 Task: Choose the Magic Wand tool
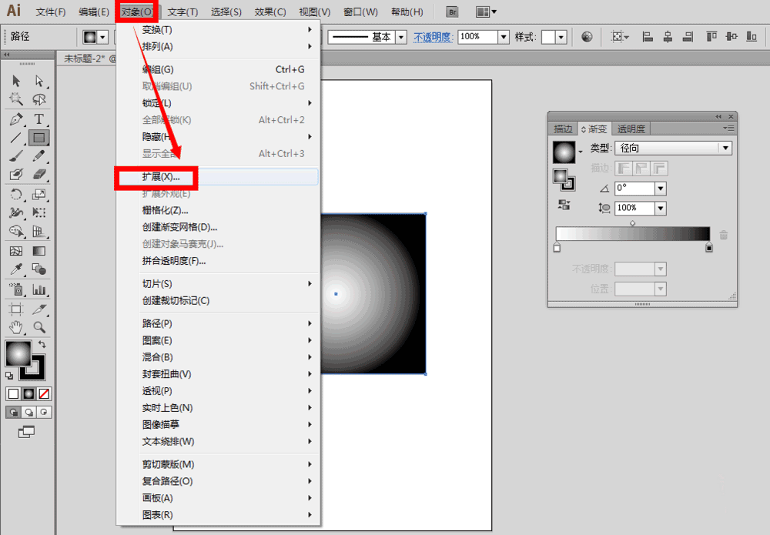click(16, 99)
